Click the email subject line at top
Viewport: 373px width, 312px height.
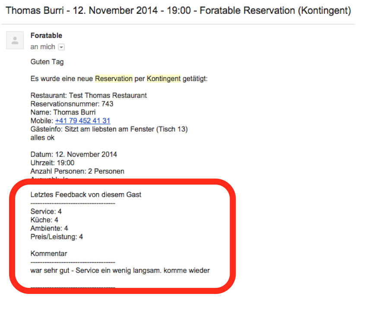(178, 10)
